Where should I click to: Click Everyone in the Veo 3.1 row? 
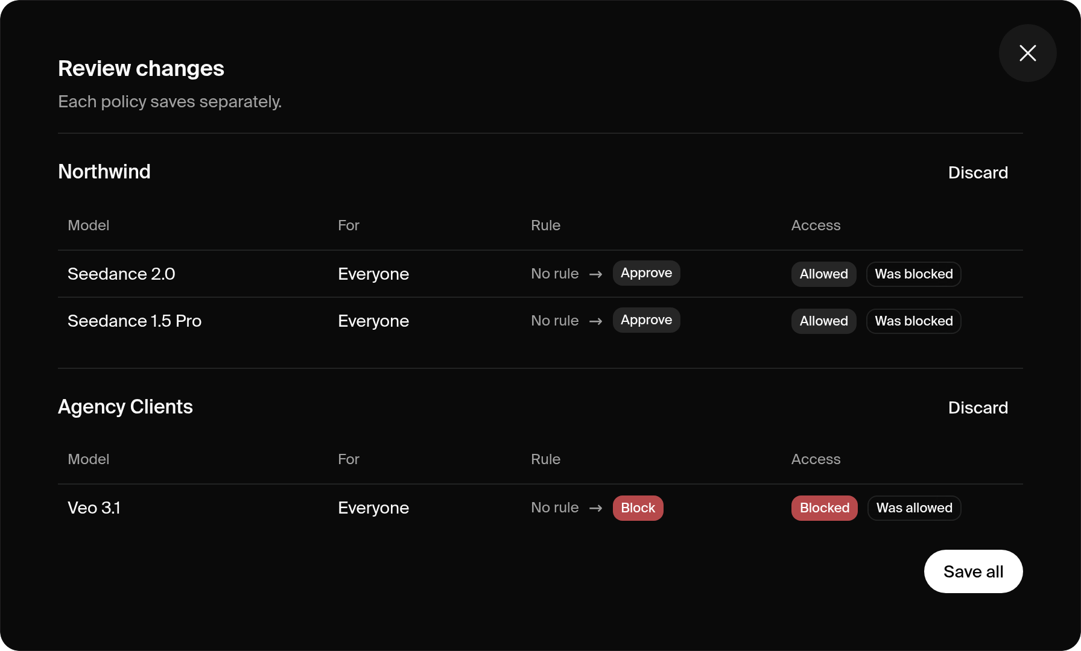point(373,508)
